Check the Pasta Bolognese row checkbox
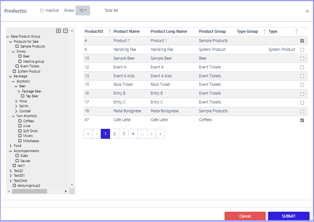The height and width of the screenshot is (222, 314). pyautogui.click(x=302, y=112)
